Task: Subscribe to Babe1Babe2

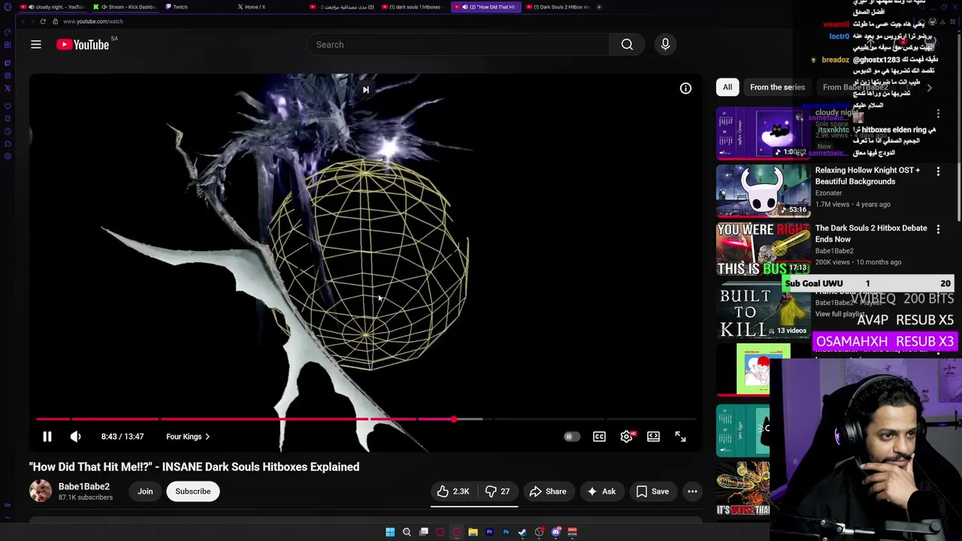Action: point(193,491)
